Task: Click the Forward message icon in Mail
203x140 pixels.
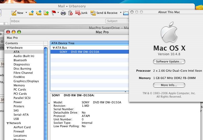Action: point(46,13)
